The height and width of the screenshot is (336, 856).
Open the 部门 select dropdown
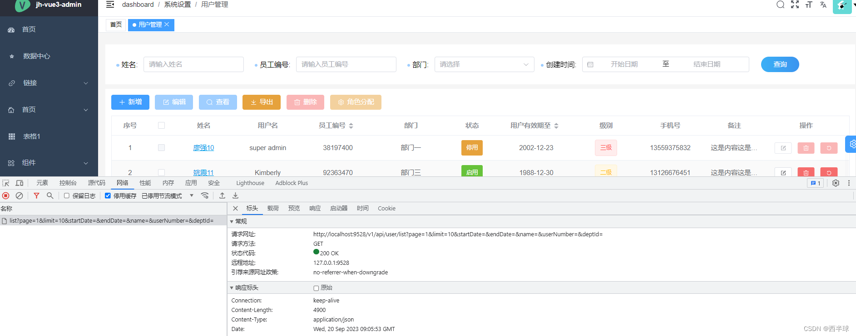click(x=484, y=64)
